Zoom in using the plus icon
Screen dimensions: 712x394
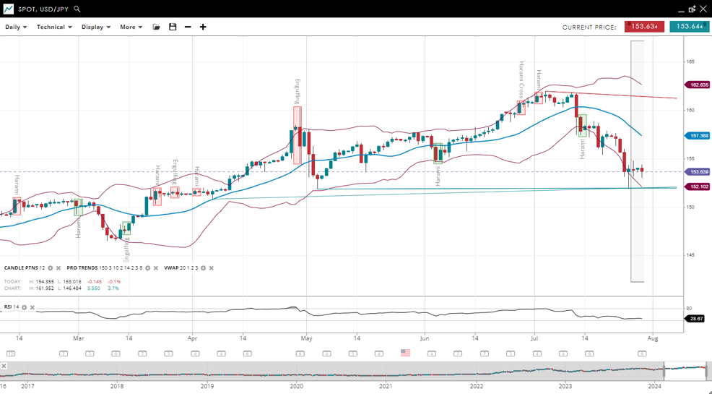coord(203,27)
